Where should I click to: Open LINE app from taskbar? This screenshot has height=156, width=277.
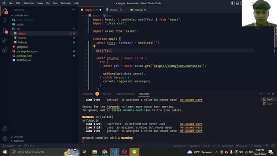click(x=135, y=152)
